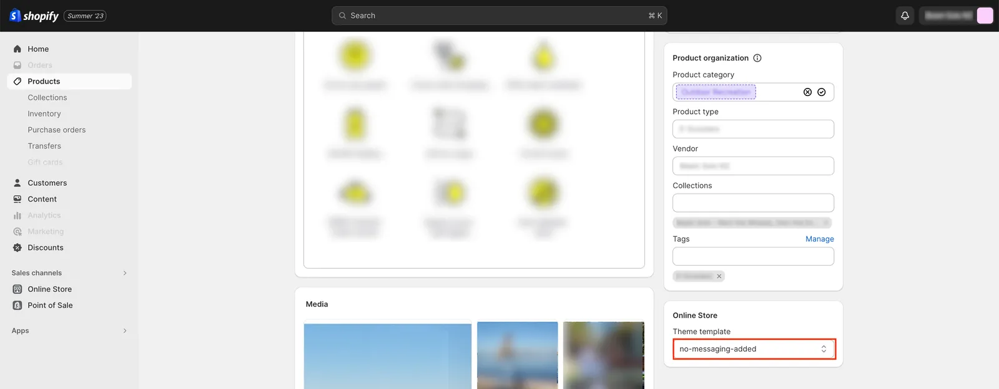
Task: Open Collections in the sidebar
Action: click(47, 97)
